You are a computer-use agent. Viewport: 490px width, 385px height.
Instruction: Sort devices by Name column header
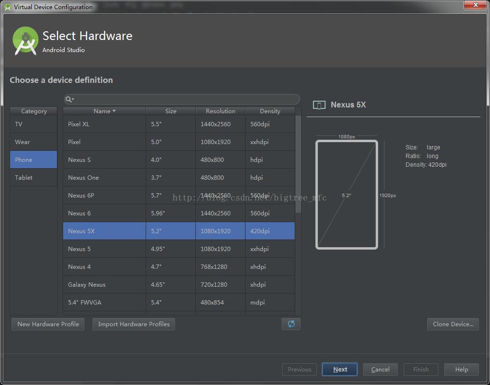[104, 111]
